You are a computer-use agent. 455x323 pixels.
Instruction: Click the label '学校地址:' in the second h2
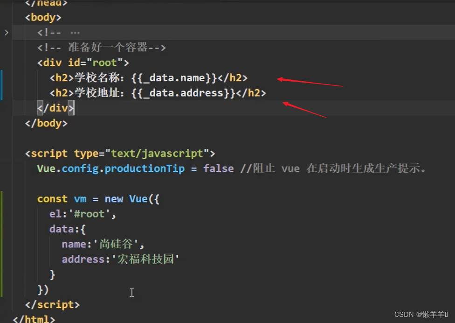(99, 93)
